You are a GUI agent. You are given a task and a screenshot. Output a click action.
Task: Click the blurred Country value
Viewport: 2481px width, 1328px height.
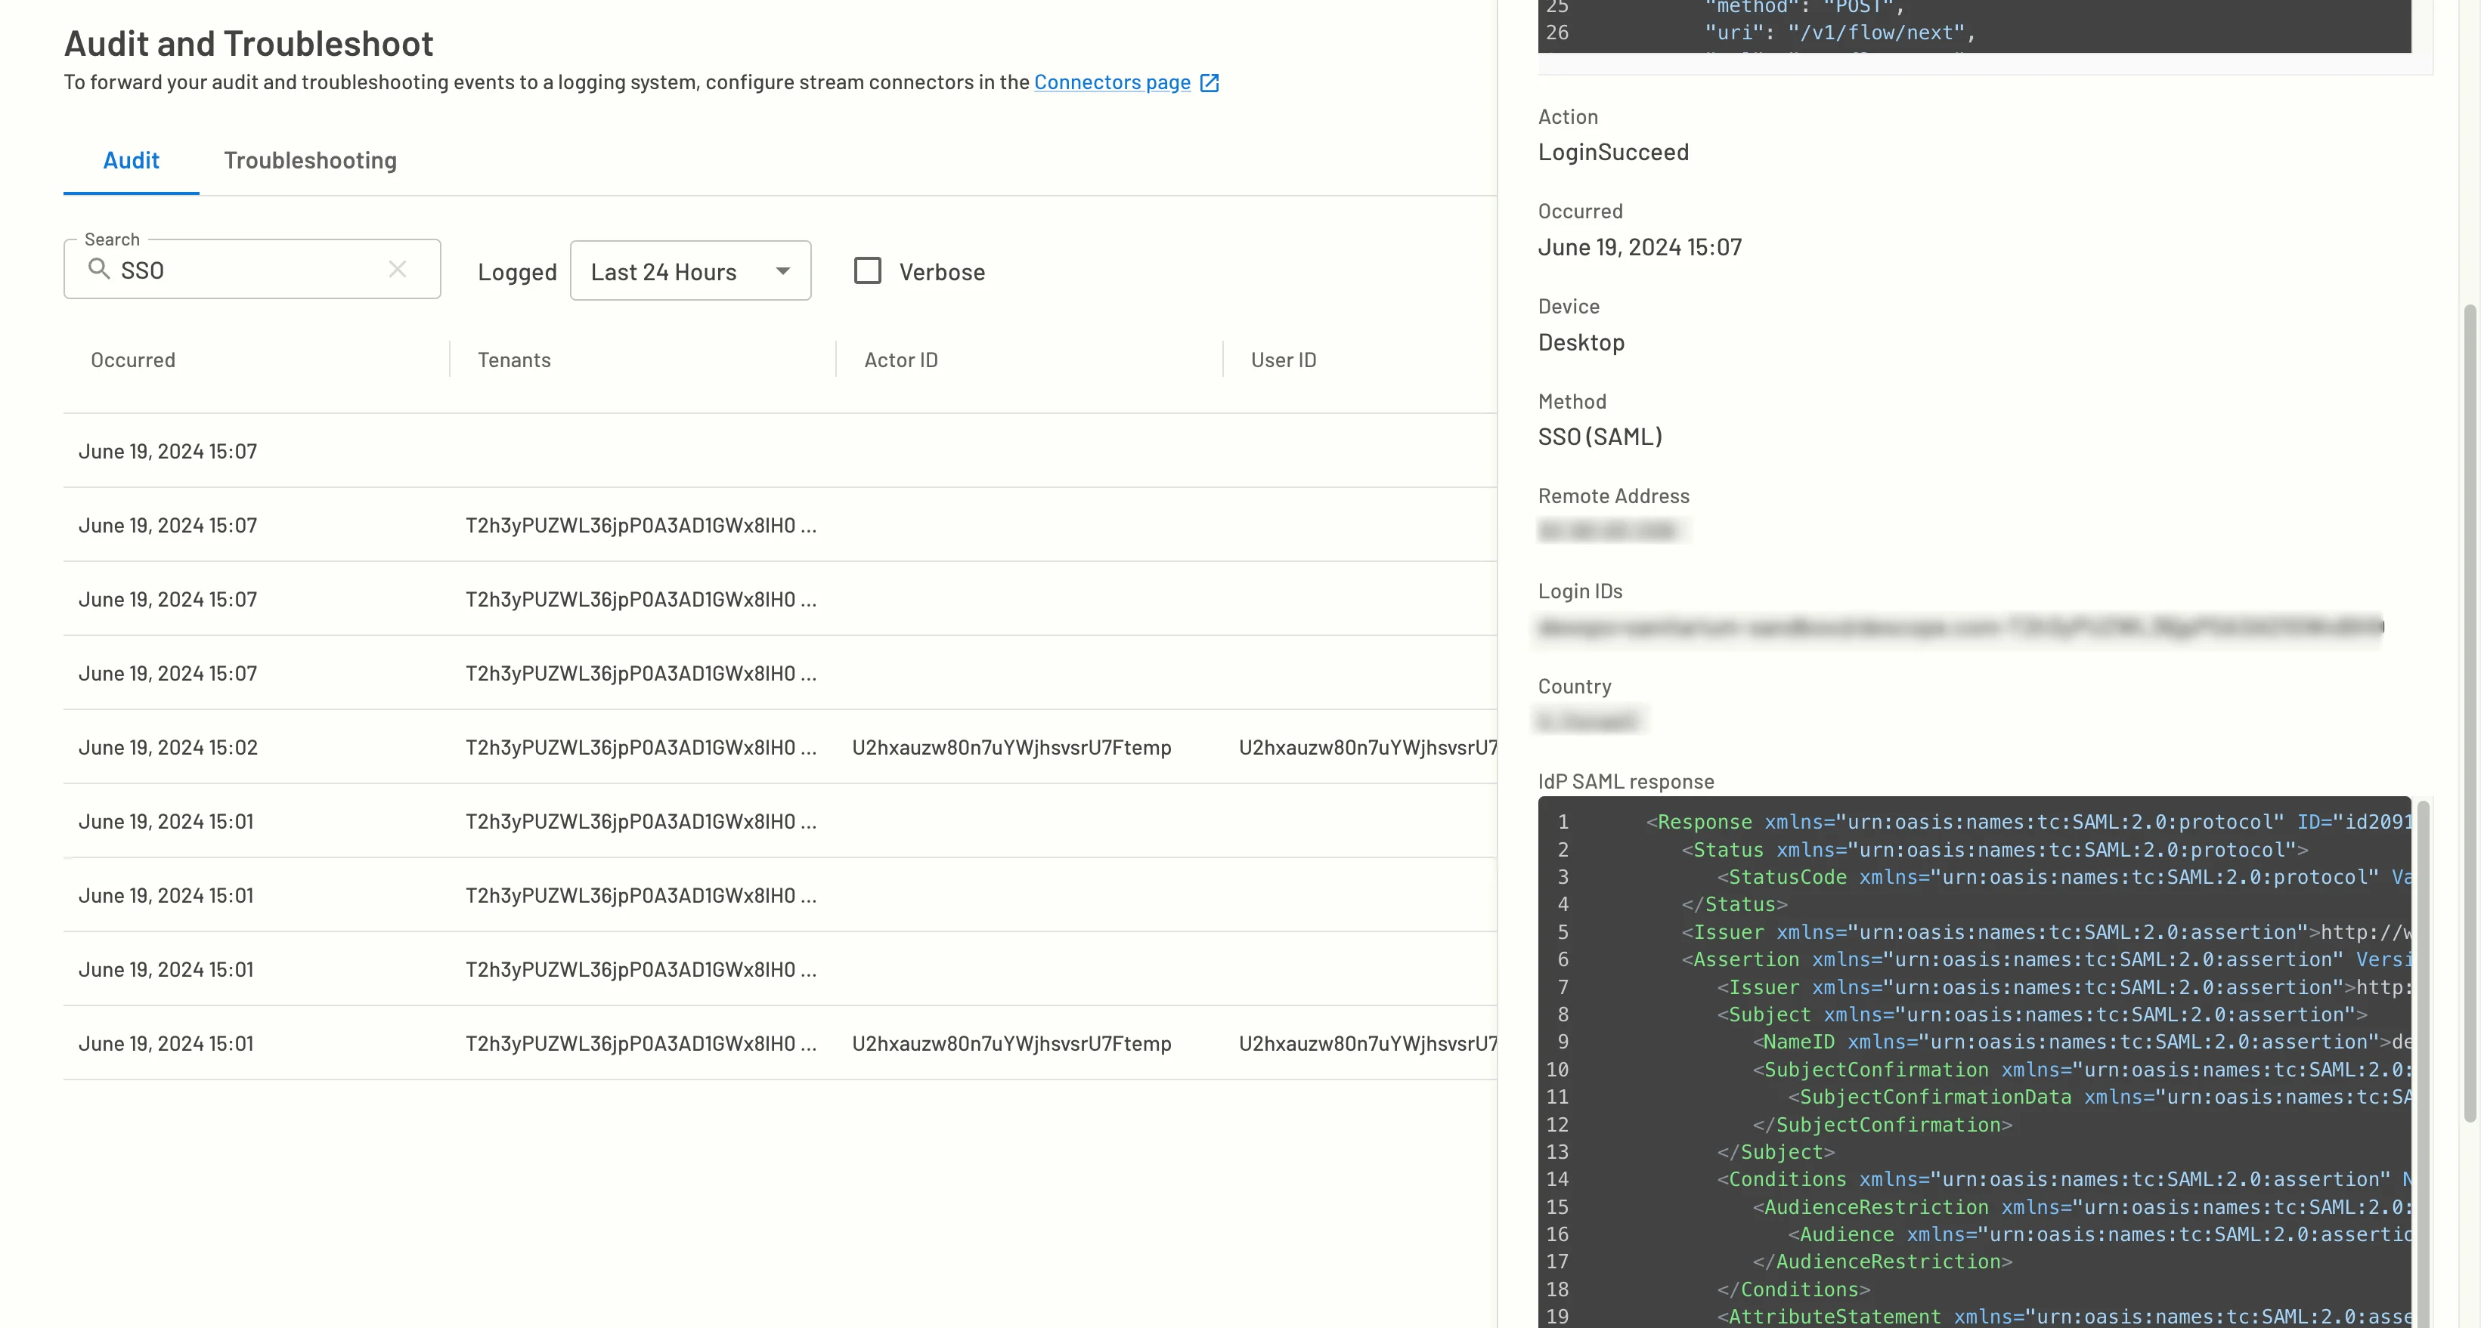1587,721
